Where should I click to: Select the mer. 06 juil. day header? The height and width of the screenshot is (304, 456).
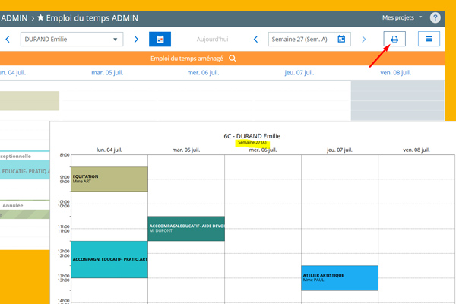coord(203,73)
